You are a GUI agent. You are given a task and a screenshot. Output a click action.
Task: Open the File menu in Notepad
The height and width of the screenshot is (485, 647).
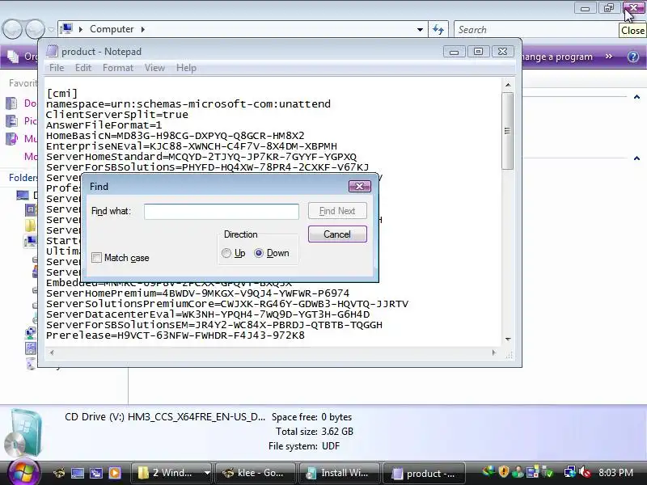pos(57,68)
